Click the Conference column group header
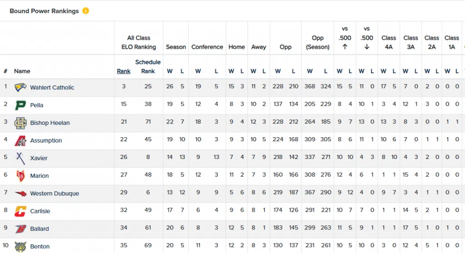The height and width of the screenshot is (253, 465). pyautogui.click(x=207, y=47)
